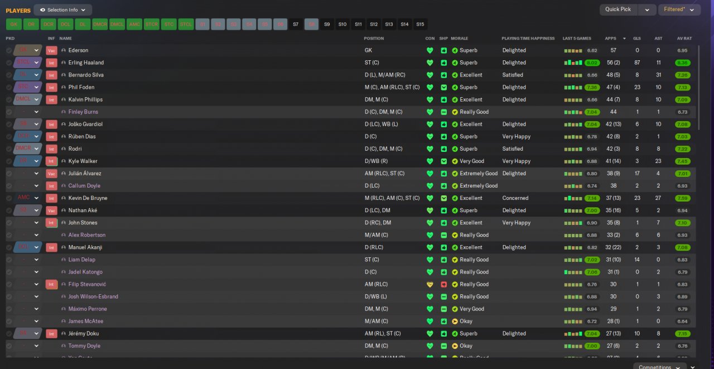714x369 pixels.
Task: Open Ederson's GK position dropdown
Action: (28, 50)
